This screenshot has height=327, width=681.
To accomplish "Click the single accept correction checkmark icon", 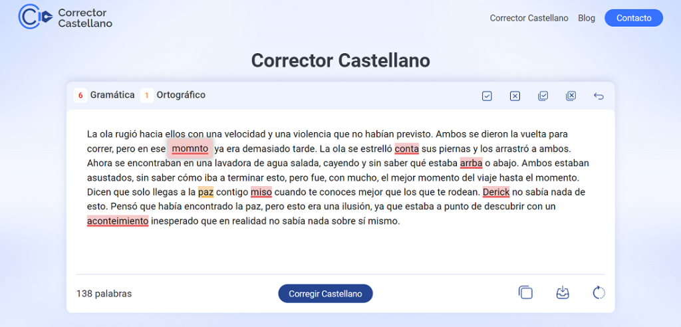I will click(x=487, y=96).
